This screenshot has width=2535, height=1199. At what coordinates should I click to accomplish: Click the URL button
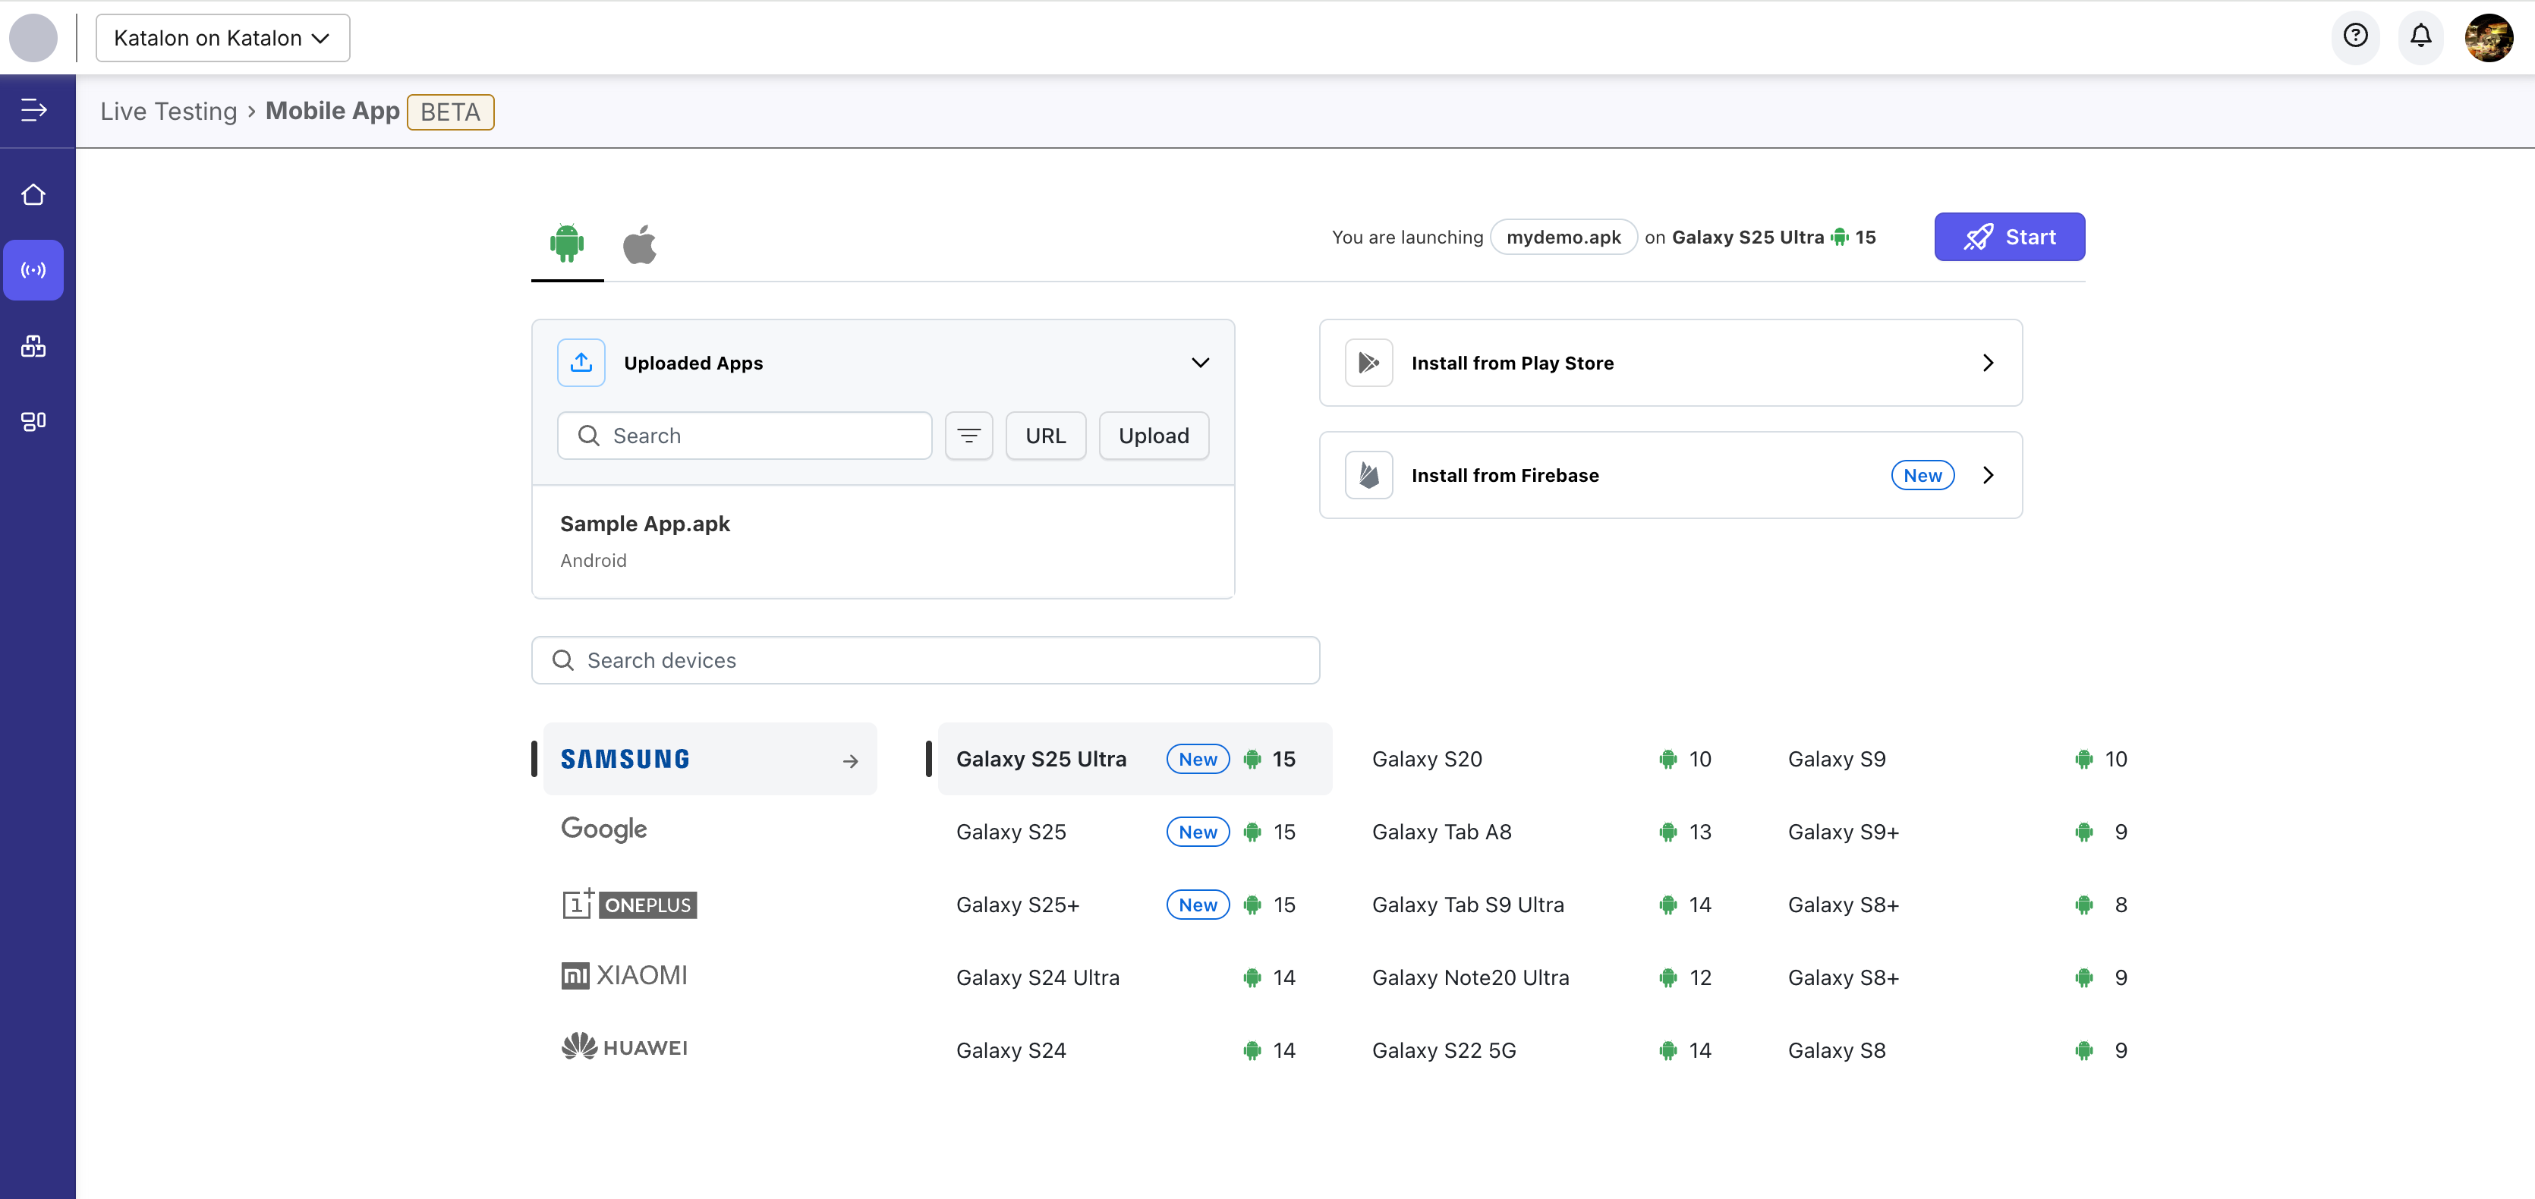coord(1045,436)
